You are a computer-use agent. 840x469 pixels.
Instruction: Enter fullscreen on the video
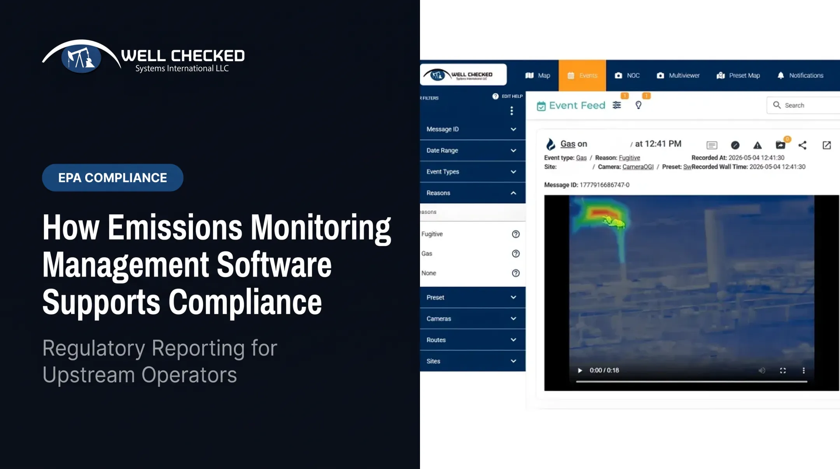783,371
